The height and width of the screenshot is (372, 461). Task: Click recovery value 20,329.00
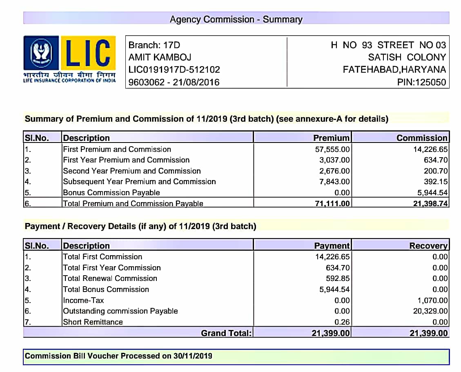tap(430, 311)
